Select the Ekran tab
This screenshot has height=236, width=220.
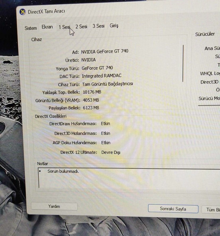point(47,27)
